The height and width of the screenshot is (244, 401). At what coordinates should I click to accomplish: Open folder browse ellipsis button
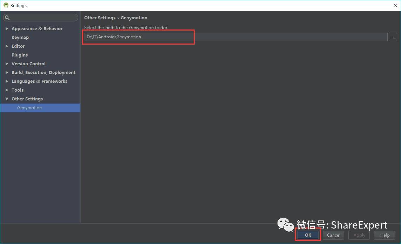tap(393, 37)
